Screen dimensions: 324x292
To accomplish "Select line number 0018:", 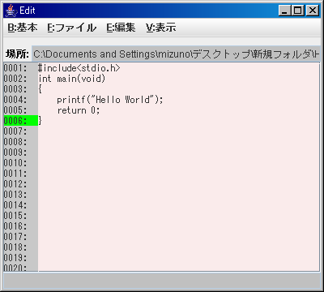I will [x=15, y=247].
